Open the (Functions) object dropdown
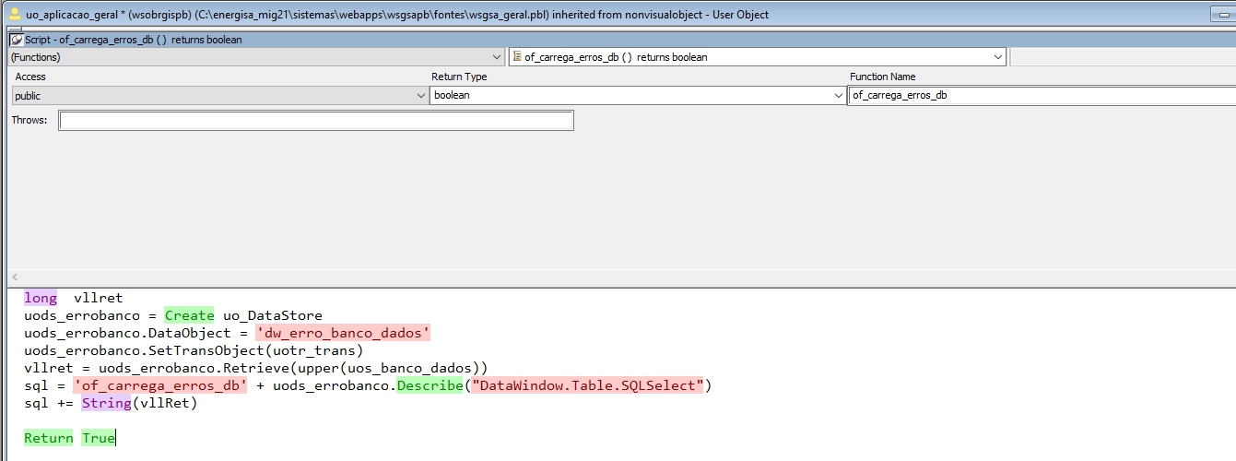The height and width of the screenshot is (461, 1236). coord(498,57)
